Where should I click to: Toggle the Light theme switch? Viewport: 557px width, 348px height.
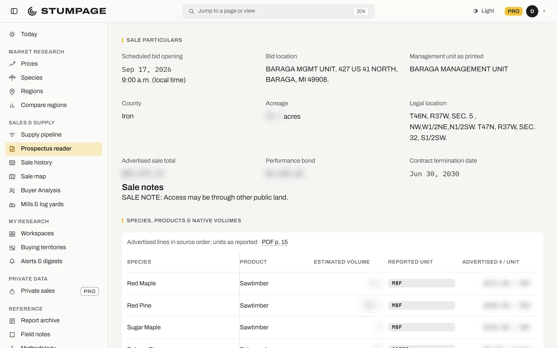(484, 11)
